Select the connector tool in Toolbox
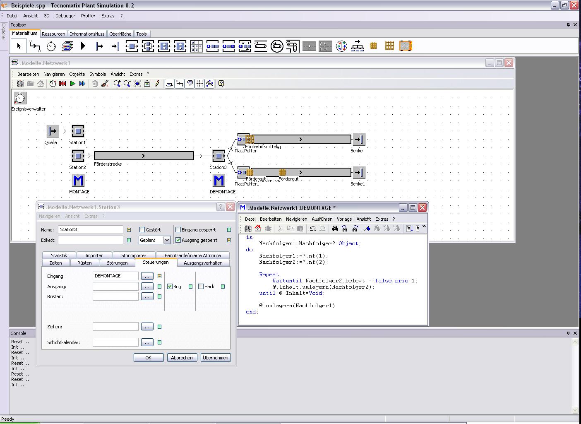The height and width of the screenshot is (424, 581). 35,46
